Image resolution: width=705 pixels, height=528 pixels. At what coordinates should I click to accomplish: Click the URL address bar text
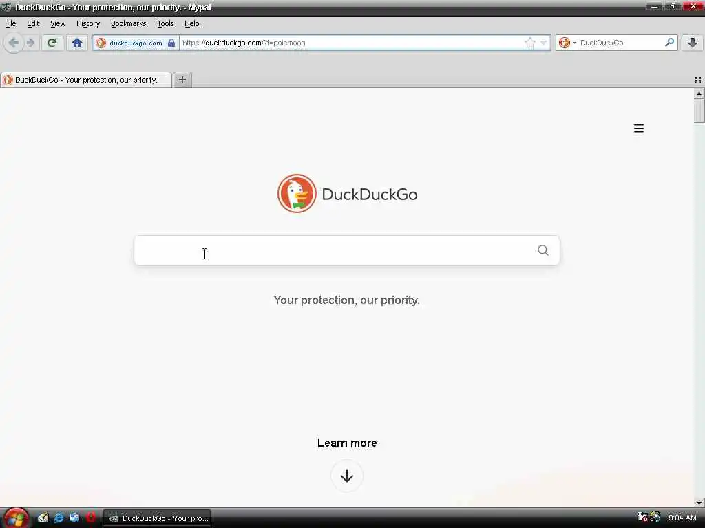click(244, 43)
